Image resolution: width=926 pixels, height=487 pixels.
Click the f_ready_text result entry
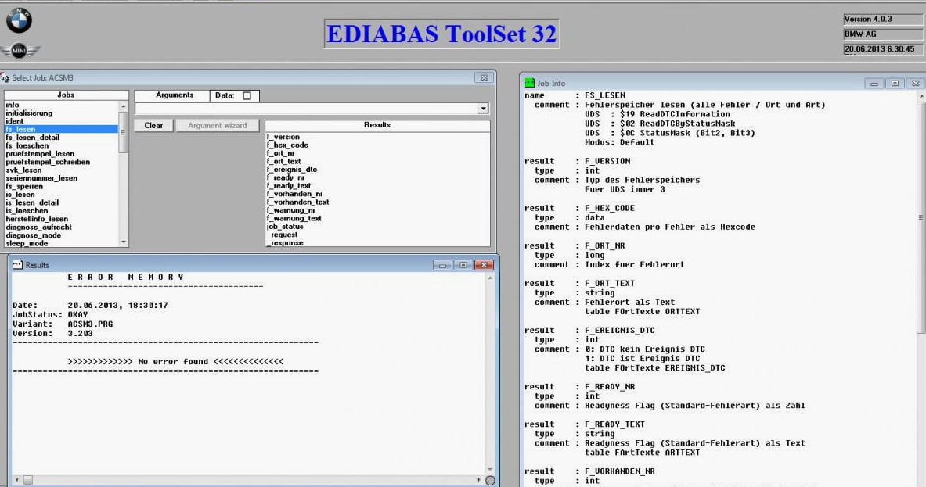point(289,186)
